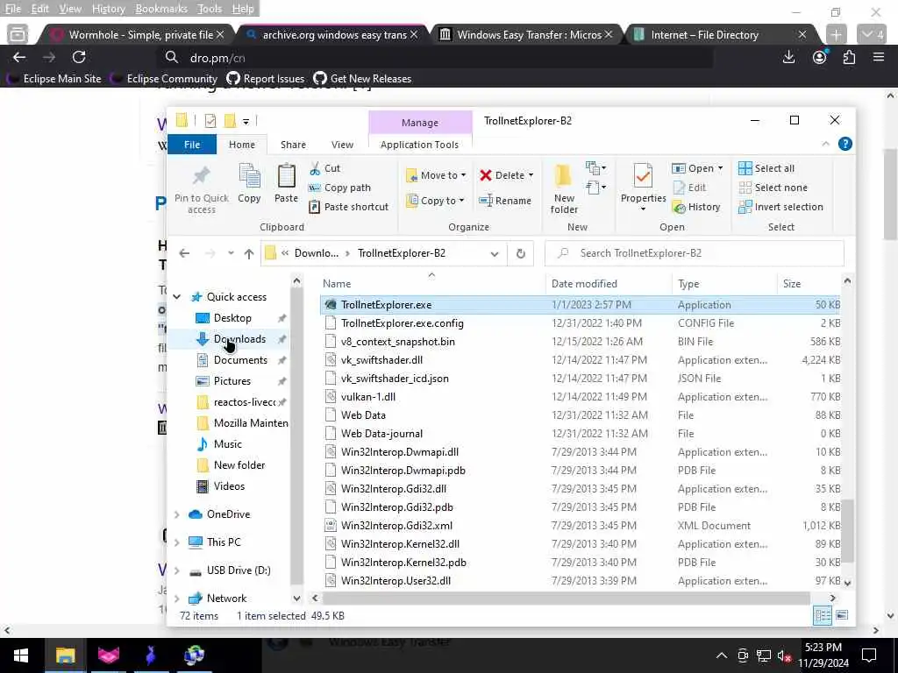Open notification center in taskbar

[869, 655]
